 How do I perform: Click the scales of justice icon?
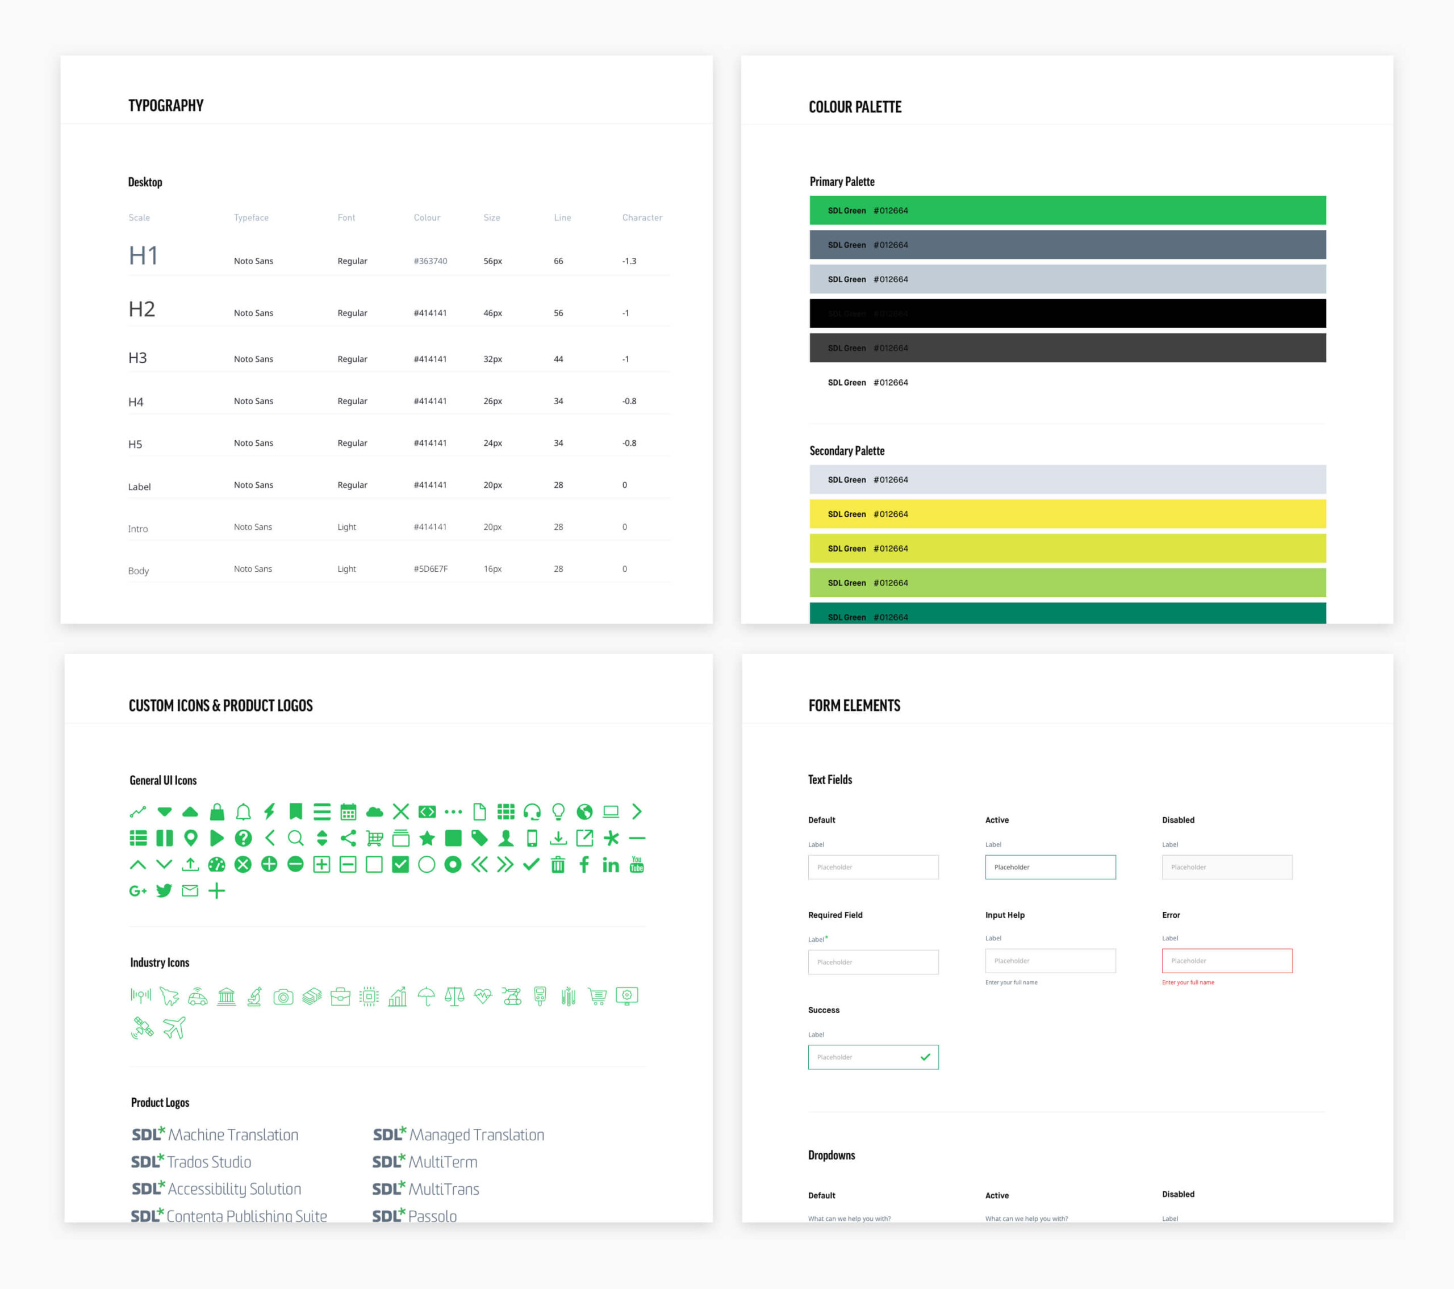454,997
